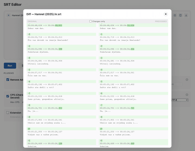Select original text 'Dobar vam dan.'

point(36,28)
